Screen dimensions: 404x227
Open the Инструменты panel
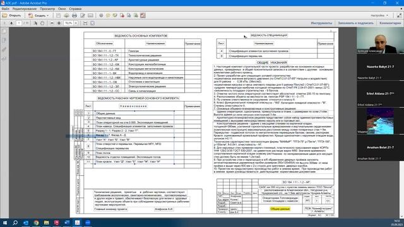321,23
